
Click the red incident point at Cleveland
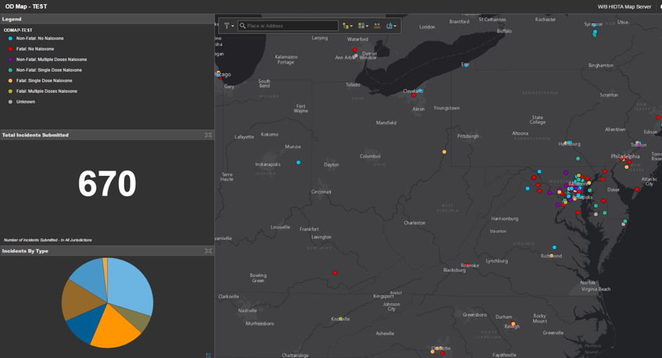pos(414,95)
